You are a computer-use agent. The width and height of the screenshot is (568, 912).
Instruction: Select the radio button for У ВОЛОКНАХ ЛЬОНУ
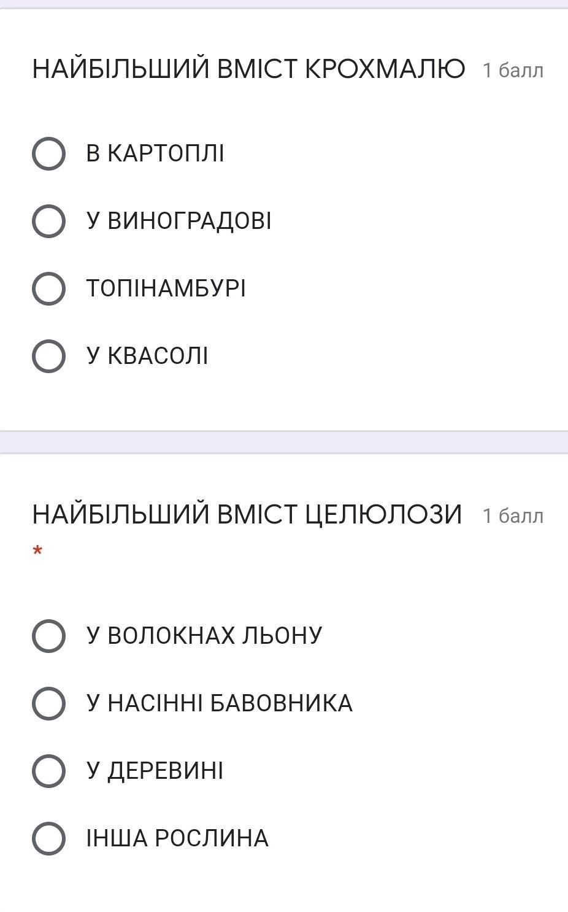pyautogui.click(x=48, y=635)
